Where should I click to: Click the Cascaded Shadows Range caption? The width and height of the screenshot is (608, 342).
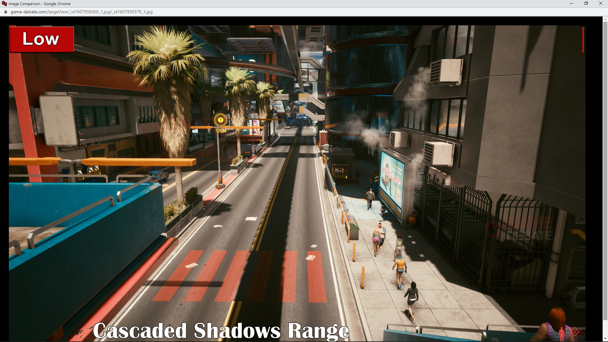(221, 331)
